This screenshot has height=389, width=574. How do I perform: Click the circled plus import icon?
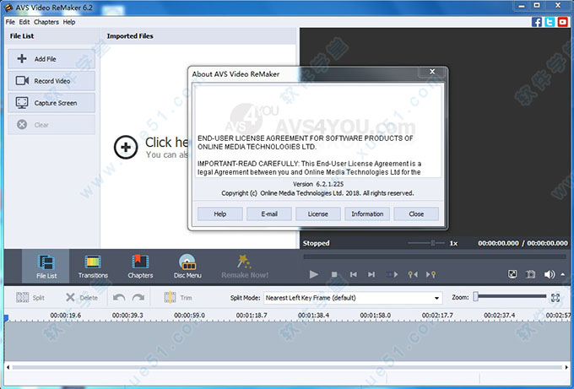click(x=126, y=147)
